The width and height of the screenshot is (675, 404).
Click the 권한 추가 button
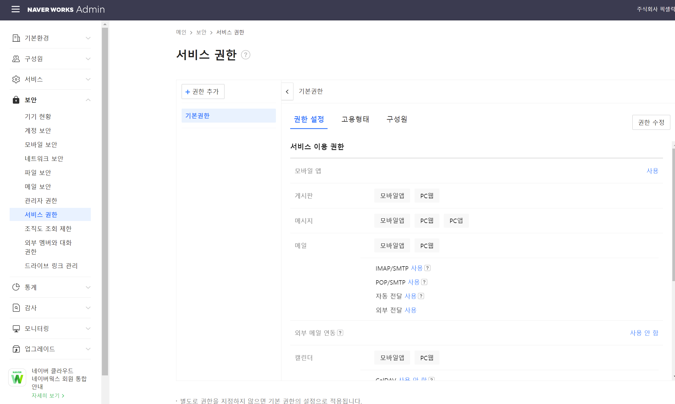pos(203,92)
